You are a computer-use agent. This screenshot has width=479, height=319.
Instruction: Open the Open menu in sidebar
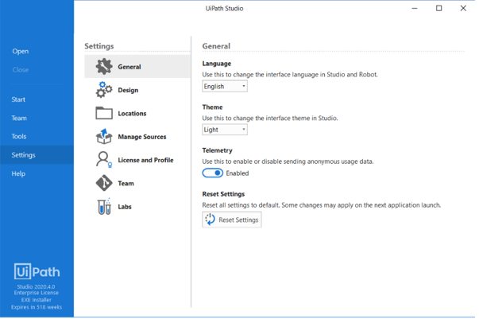(21, 52)
